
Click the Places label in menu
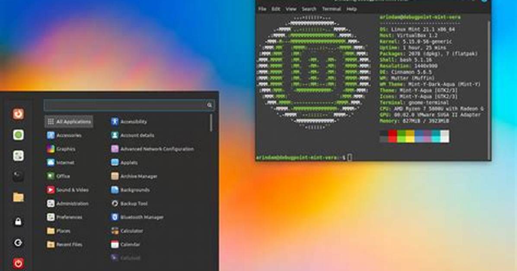coord(63,231)
